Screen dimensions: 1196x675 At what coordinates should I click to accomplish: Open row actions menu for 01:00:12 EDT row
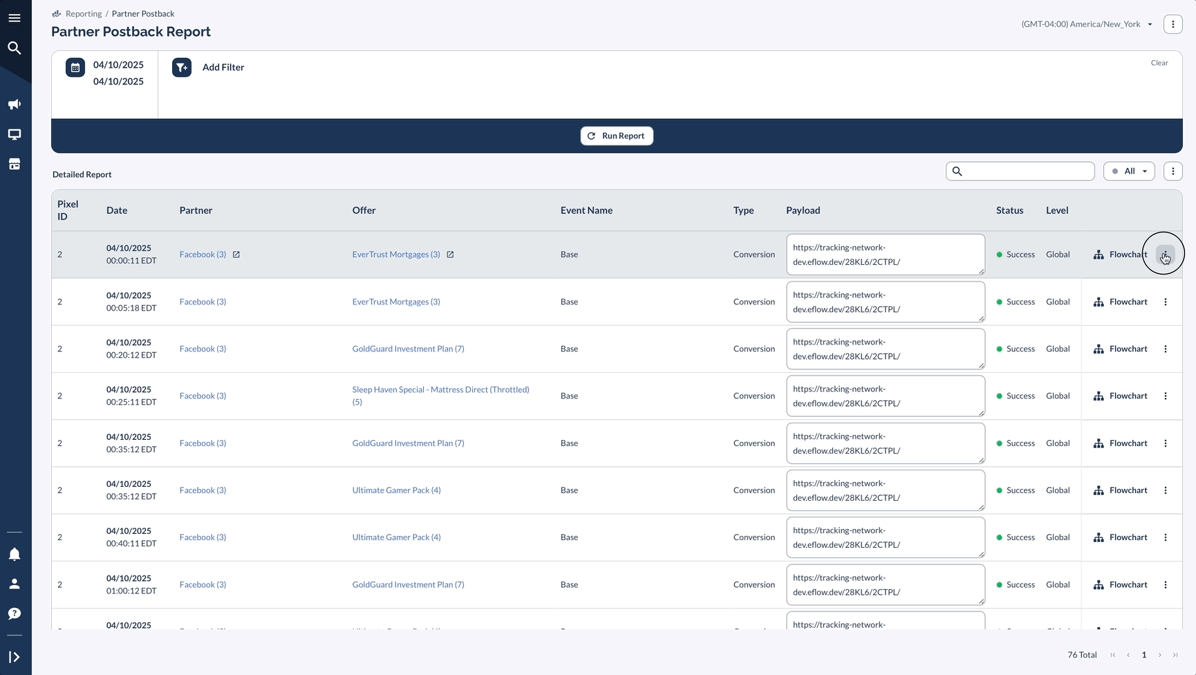tap(1166, 584)
